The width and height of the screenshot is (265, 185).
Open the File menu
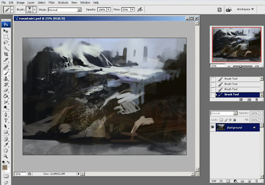pyautogui.click(x=3, y=2)
